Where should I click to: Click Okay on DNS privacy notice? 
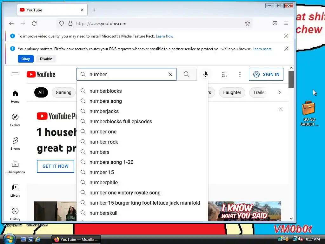pyautogui.click(x=25, y=59)
